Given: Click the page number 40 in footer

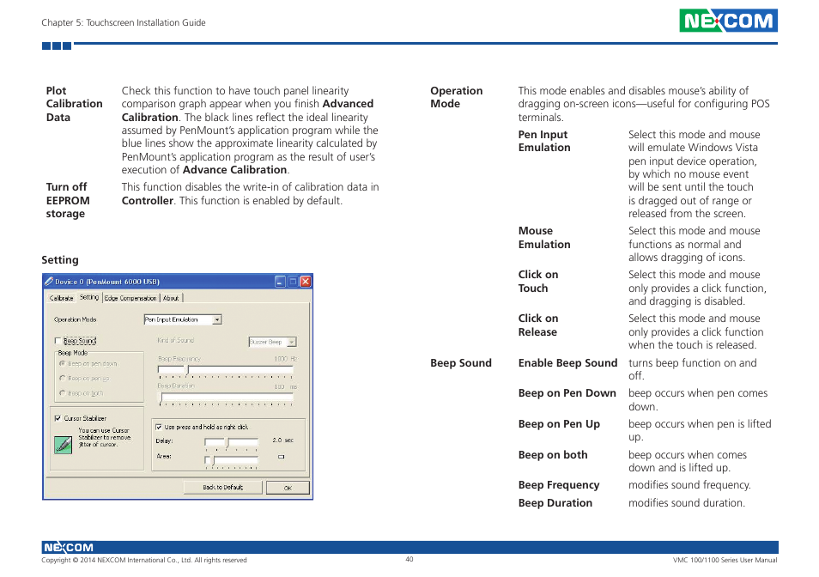Looking at the screenshot, I should pyautogui.click(x=409, y=559).
